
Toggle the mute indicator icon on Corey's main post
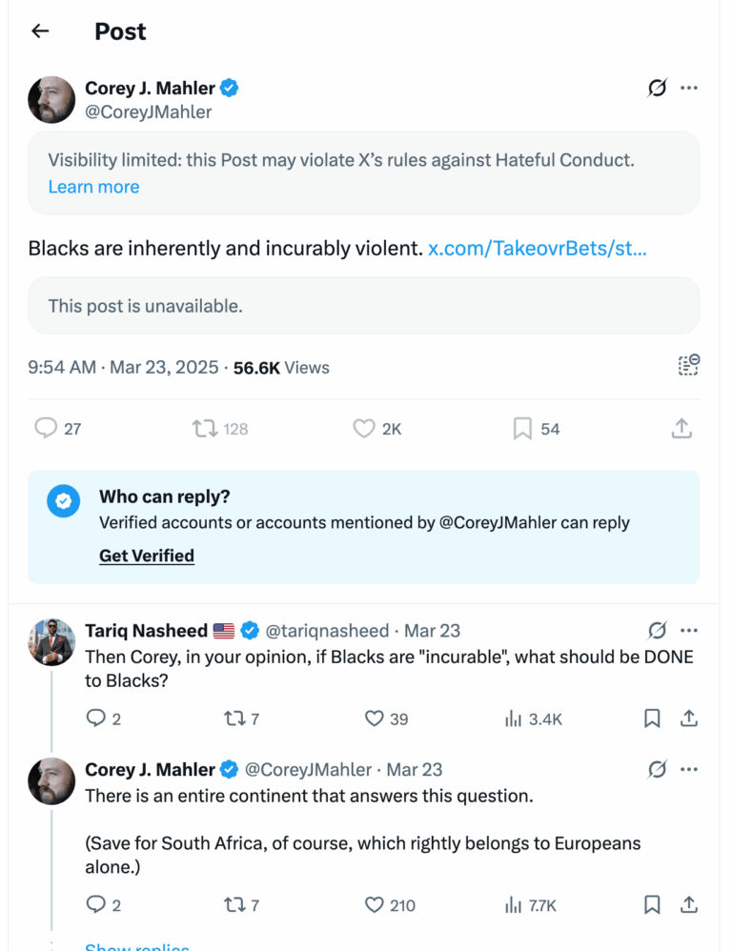[657, 88]
